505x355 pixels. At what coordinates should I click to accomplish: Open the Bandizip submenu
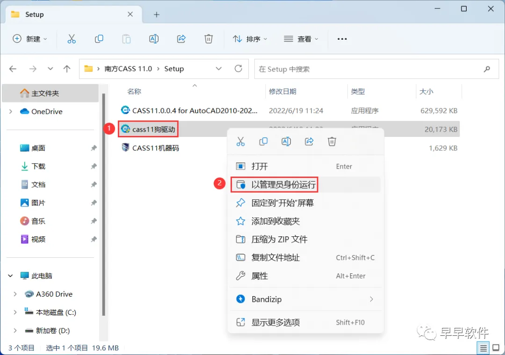tap(305, 299)
